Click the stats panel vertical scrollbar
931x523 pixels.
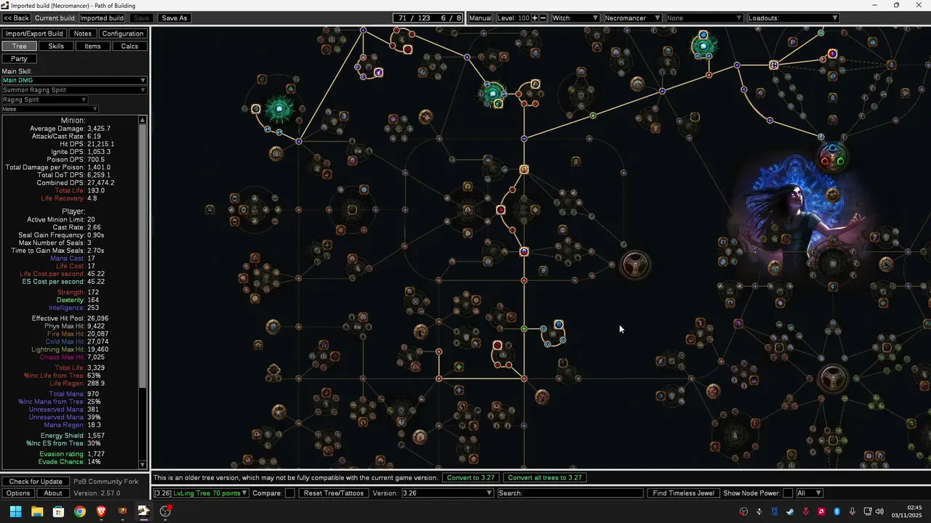[x=143, y=291]
